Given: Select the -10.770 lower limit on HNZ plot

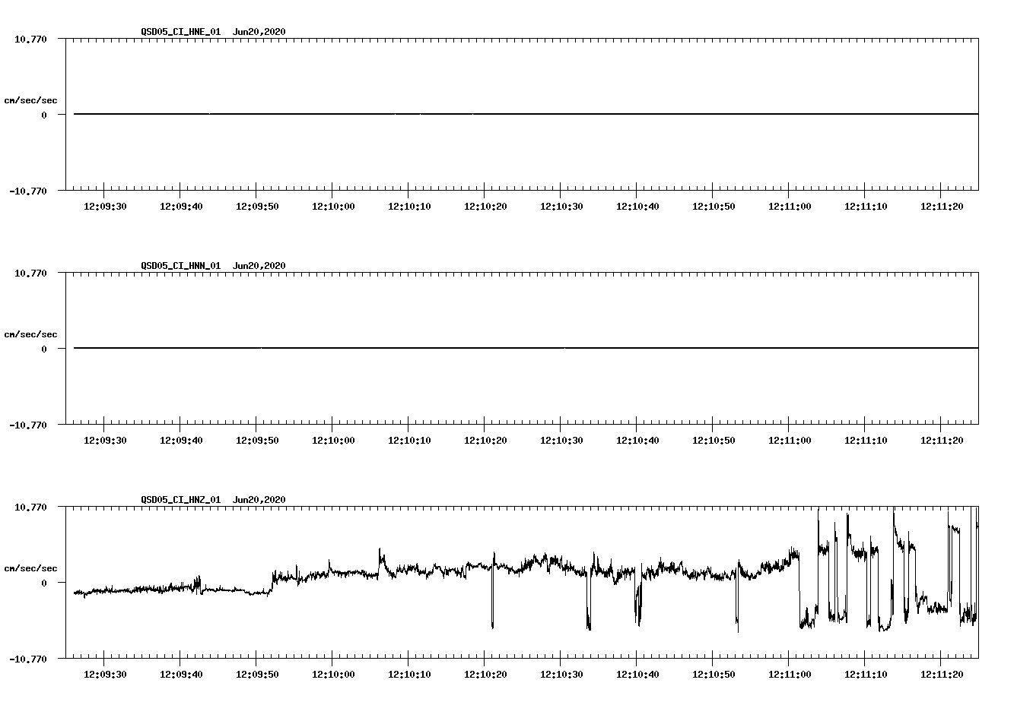Looking at the screenshot, I should tap(28, 659).
